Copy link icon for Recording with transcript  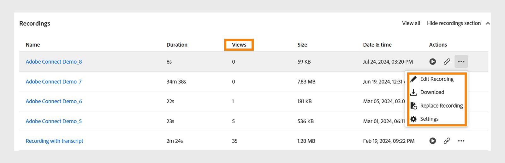[447, 141]
